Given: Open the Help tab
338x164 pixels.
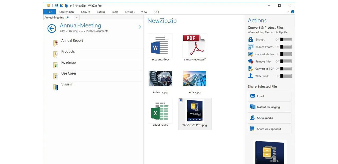Looking at the screenshot, I should tap(156, 12).
